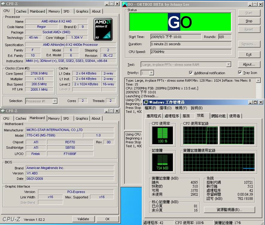Viewport: 265px width, 225px height.
Task: Click the motherboard model '770-C45 (MS-7599)'
Action: tap(54, 135)
